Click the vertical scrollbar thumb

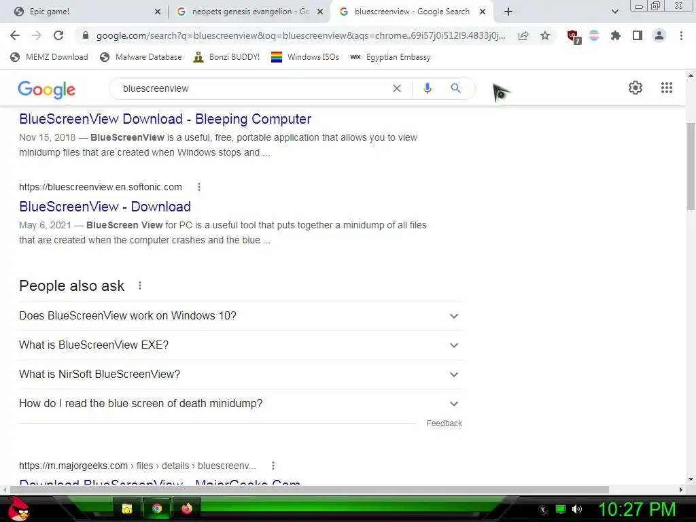tap(691, 167)
